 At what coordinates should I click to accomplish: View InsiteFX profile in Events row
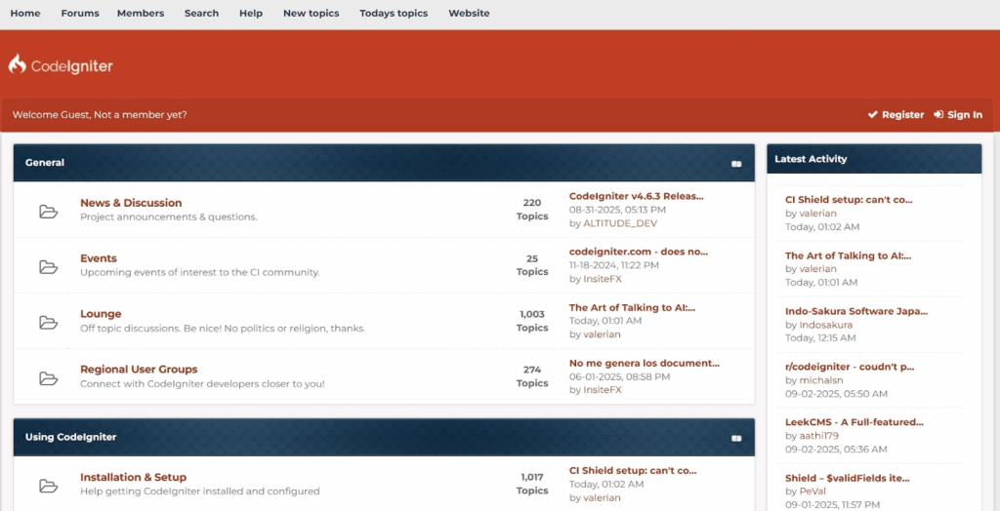[x=602, y=279]
